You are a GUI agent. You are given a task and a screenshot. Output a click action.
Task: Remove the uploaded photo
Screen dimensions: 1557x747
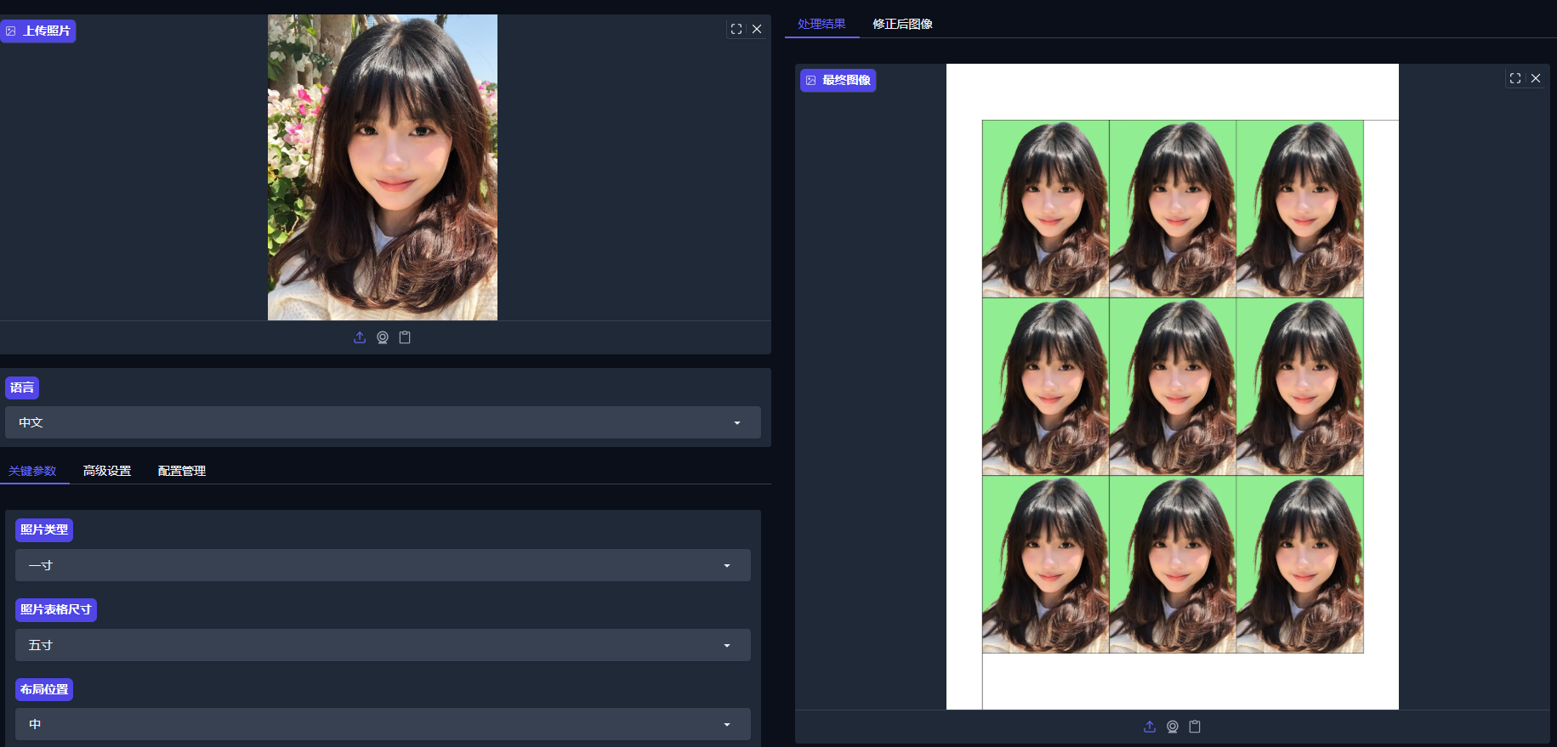757,29
